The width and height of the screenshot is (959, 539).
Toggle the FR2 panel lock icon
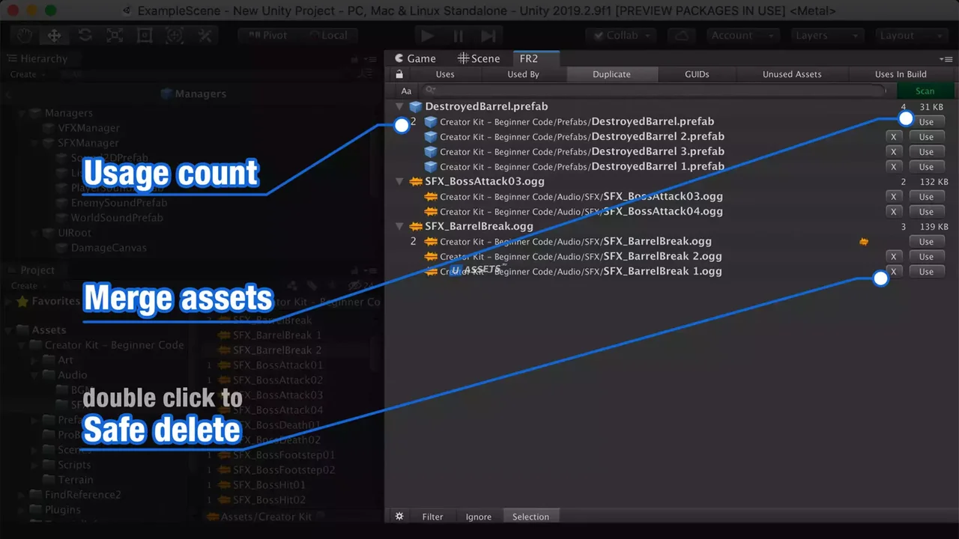click(x=399, y=74)
